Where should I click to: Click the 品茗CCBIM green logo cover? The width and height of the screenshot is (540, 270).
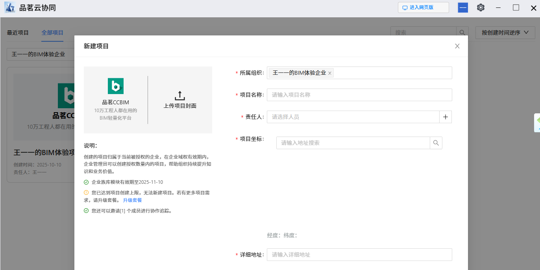pyautogui.click(x=115, y=86)
